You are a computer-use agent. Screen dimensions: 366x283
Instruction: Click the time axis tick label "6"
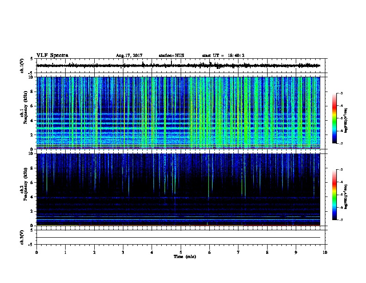(x=210, y=252)
